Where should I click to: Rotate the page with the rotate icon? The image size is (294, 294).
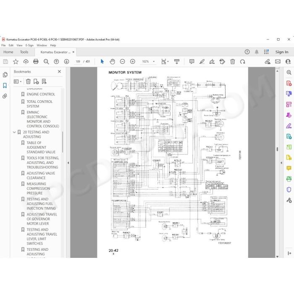point(243,61)
